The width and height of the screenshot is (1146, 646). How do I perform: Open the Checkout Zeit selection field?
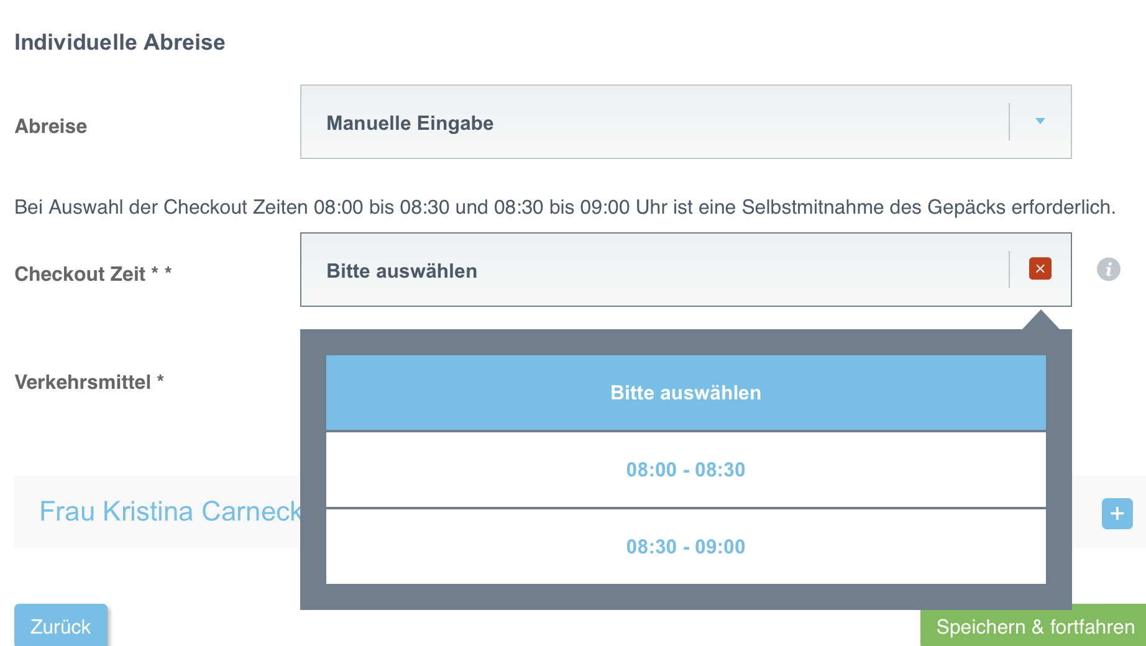pos(653,270)
